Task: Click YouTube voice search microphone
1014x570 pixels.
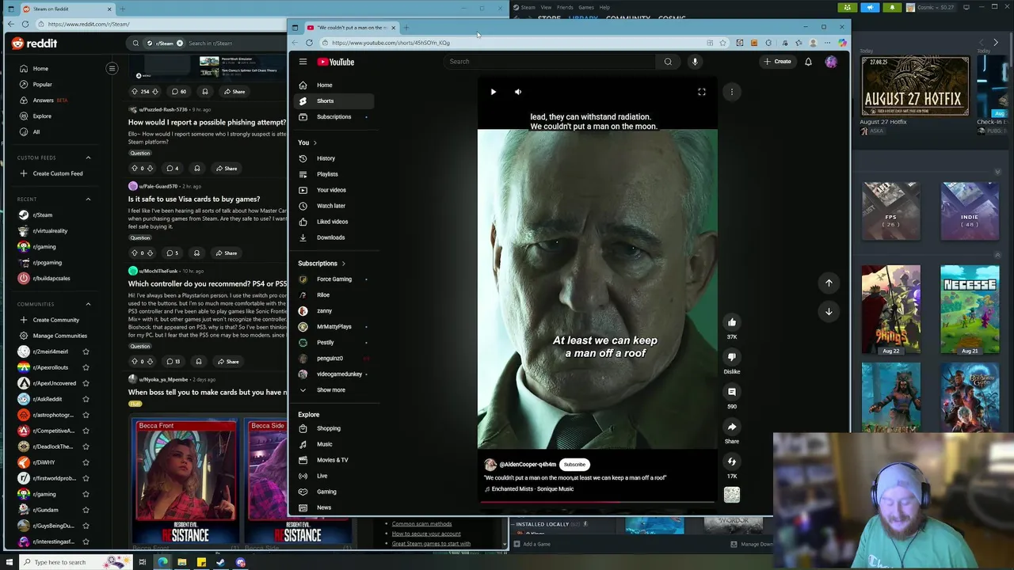Action: coord(695,62)
